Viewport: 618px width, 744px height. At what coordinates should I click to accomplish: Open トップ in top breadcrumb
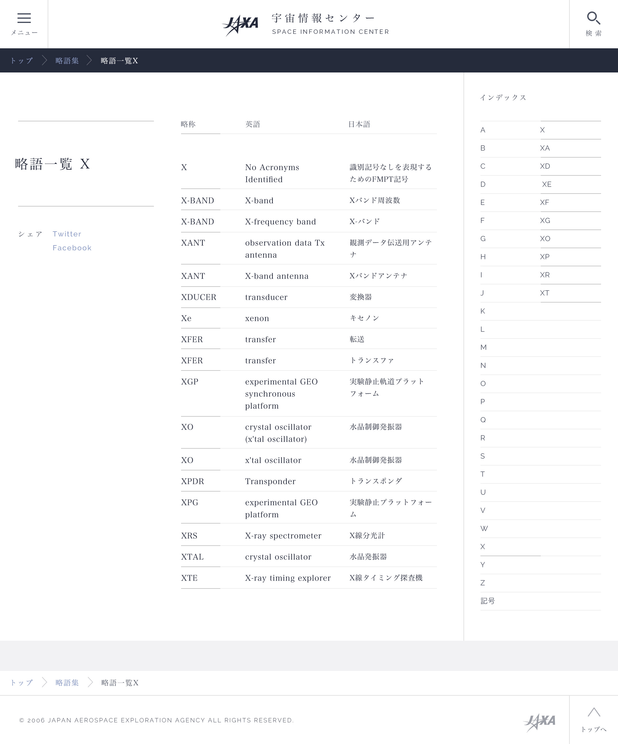(x=21, y=61)
